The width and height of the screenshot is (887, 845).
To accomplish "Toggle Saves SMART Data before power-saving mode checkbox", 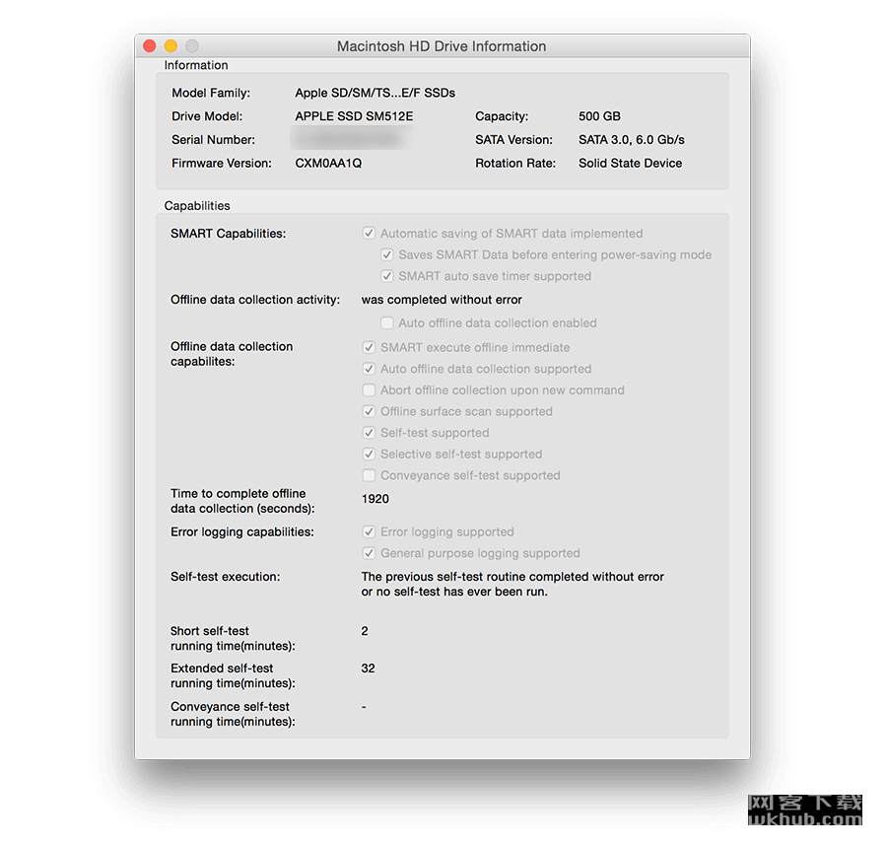I will pos(387,254).
